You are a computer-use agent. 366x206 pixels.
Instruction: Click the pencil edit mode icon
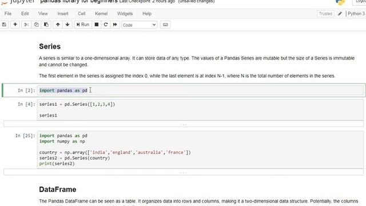(340, 14)
